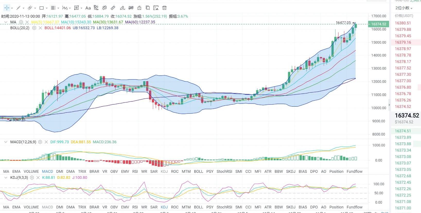Open MACD(12,26,9) settings gear icon
The width and height of the screenshot is (421, 213).
click(40, 142)
